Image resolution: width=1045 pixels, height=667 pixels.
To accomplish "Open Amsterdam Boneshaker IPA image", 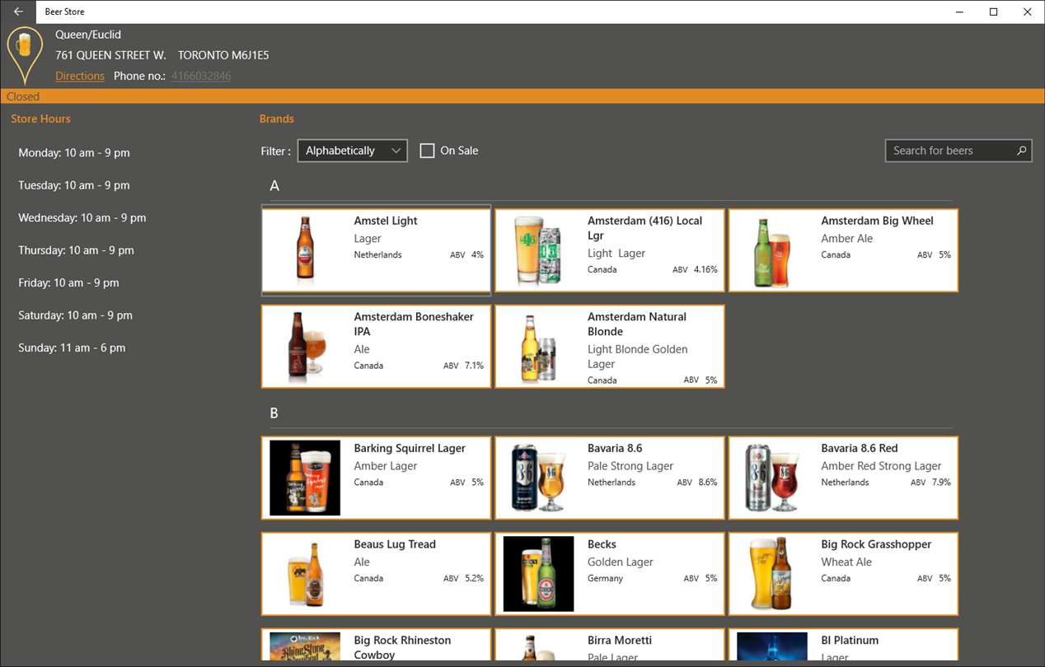I will (x=305, y=347).
